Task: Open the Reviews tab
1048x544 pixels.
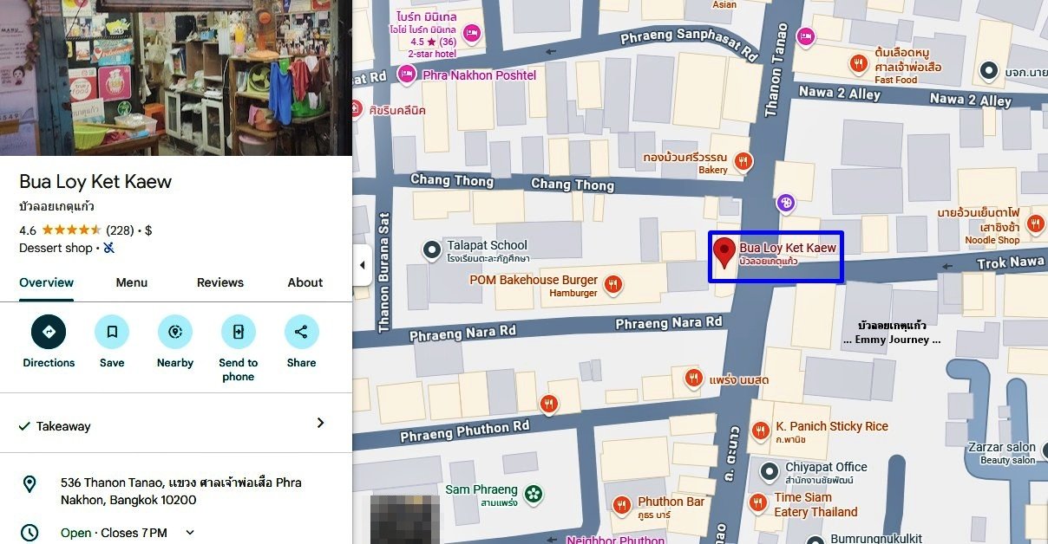Action: [220, 282]
